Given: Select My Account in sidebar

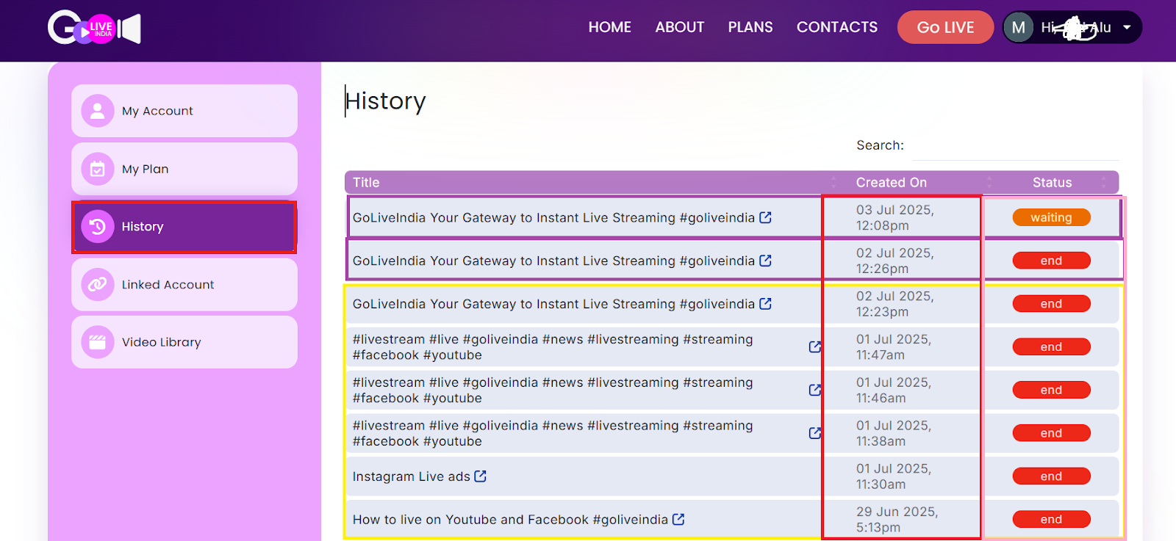Looking at the screenshot, I should point(184,111).
